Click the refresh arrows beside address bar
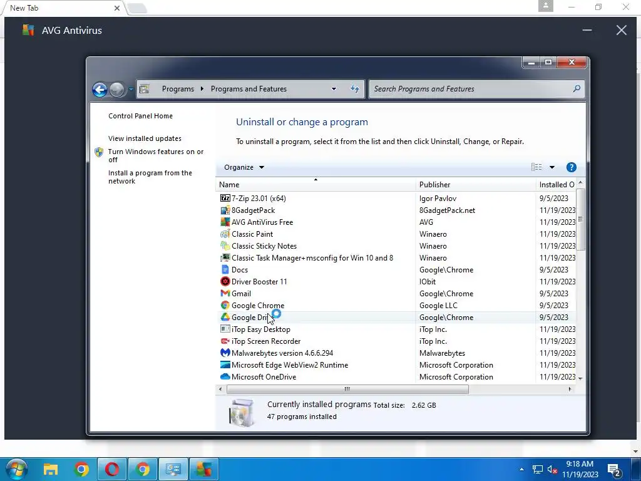 point(354,89)
